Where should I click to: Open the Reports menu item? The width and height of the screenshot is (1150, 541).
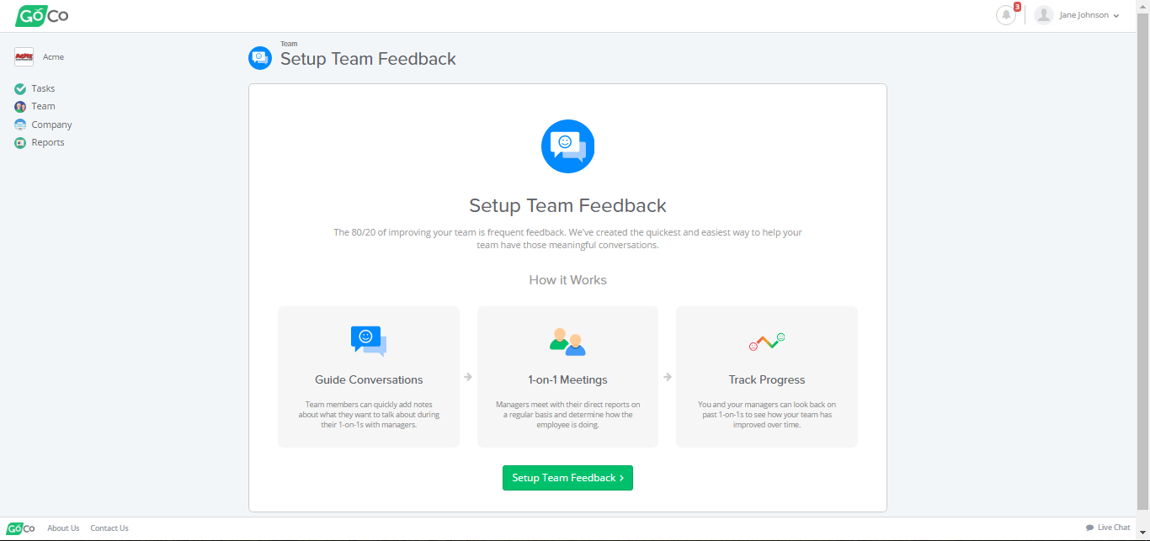tap(48, 143)
